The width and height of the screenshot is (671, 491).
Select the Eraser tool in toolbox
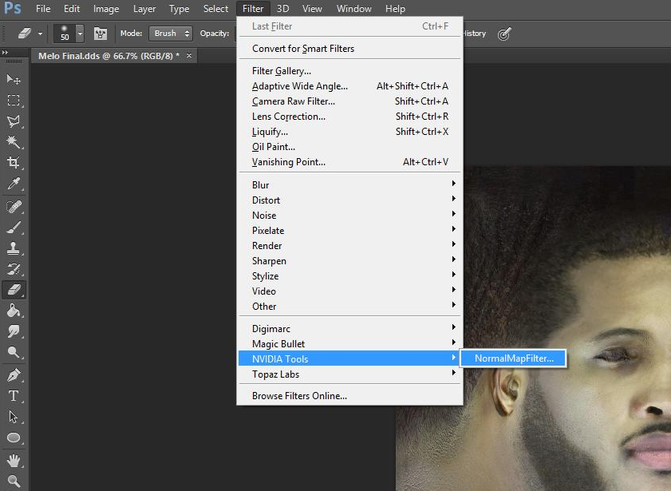click(14, 290)
